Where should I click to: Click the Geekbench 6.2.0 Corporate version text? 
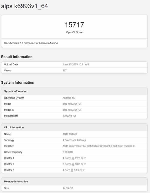(31, 43)
